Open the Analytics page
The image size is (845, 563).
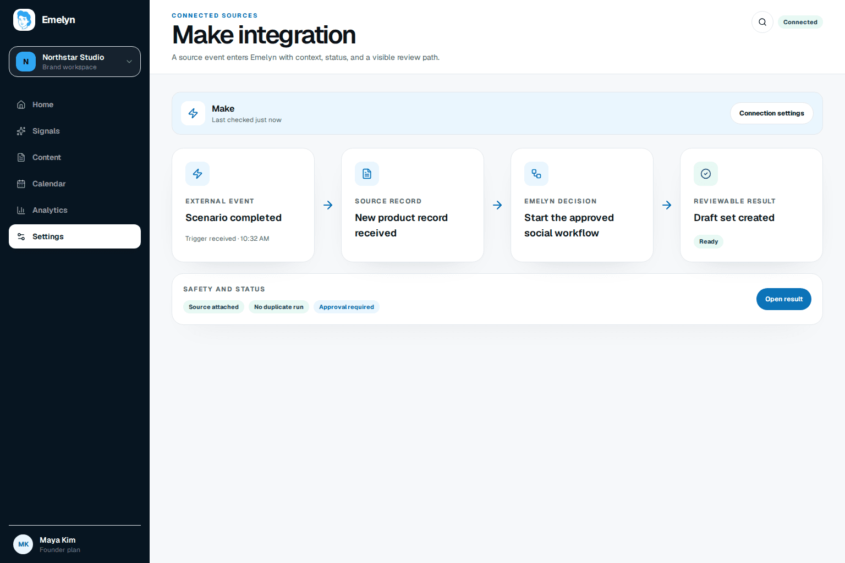tap(75, 210)
